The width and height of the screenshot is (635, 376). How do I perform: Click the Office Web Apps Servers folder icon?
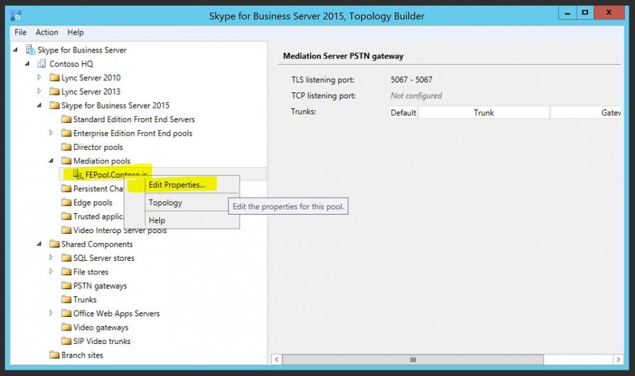(x=66, y=313)
